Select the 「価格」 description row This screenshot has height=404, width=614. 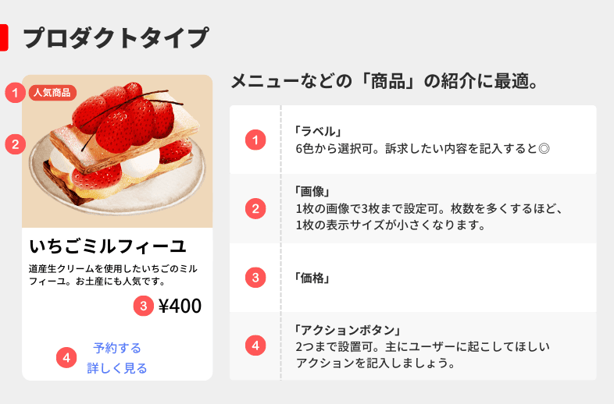(x=412, y=278)
